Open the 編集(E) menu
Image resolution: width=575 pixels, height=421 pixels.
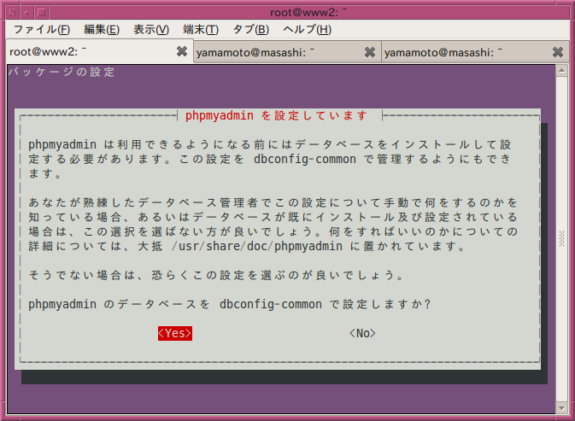click(102, 29)
